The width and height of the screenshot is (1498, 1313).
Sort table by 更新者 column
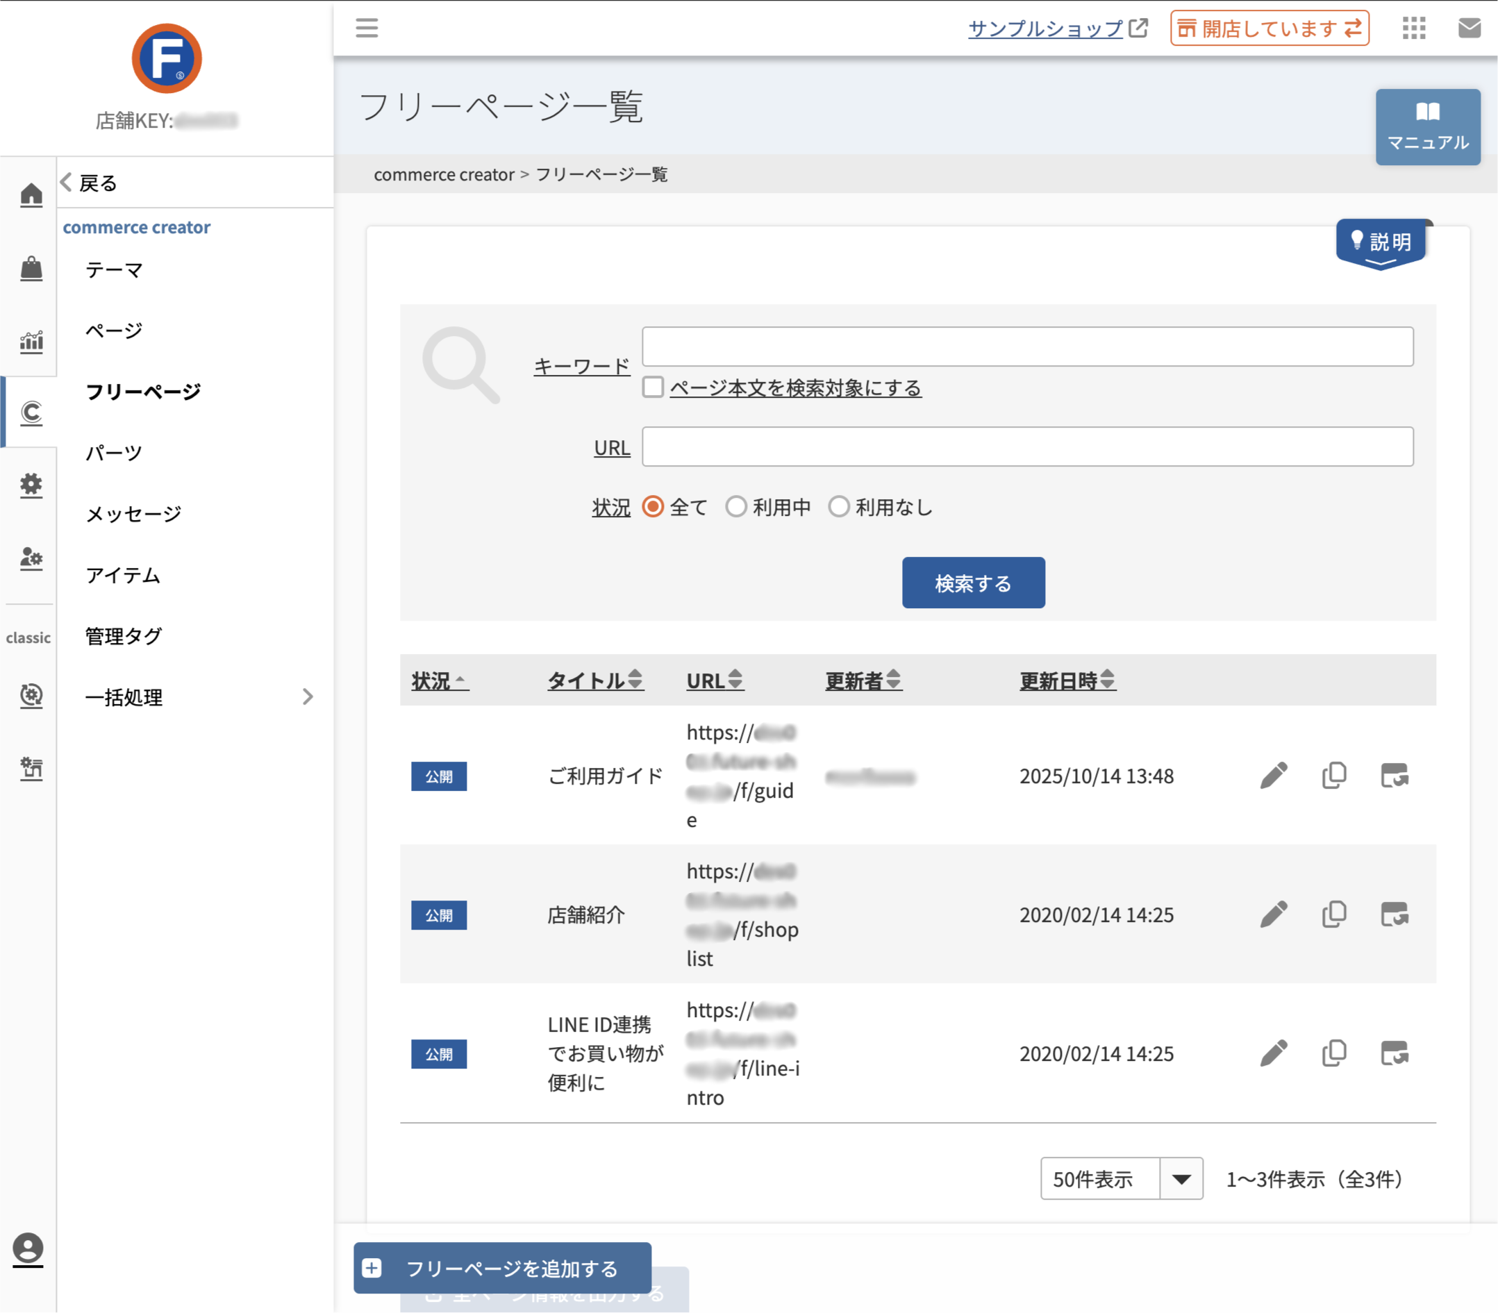click(863, 680)
